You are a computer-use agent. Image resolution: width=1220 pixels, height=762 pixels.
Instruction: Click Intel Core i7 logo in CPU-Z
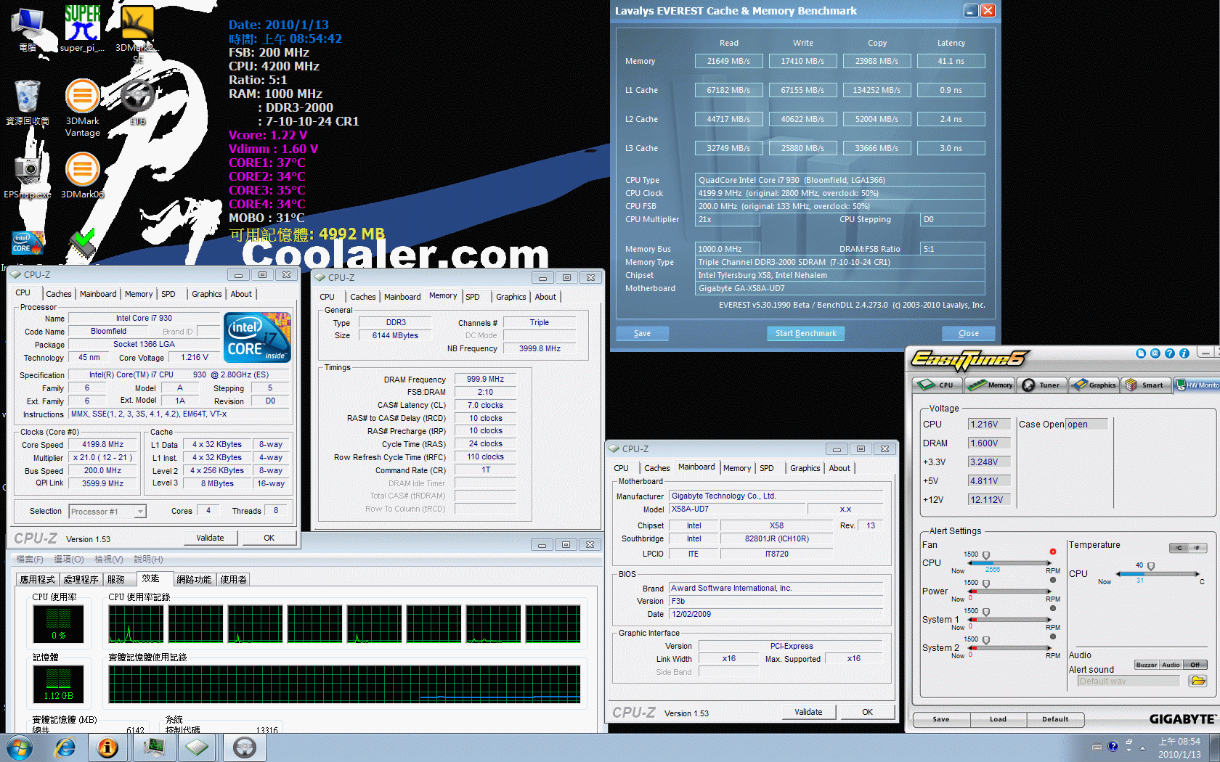click(258, 337)
